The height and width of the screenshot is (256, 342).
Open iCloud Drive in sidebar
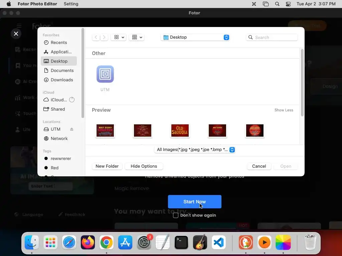coord(58,100)
